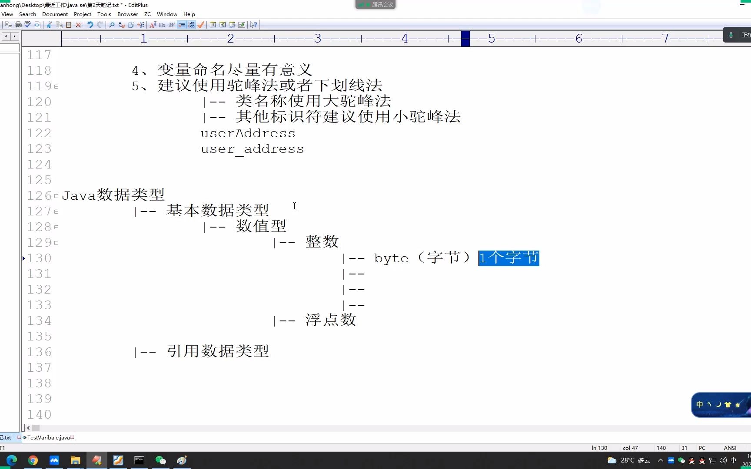This screenshot has height=469, width=751.
Task: Open the command prompt taskbar icon
Action: (x=139, y=460)
